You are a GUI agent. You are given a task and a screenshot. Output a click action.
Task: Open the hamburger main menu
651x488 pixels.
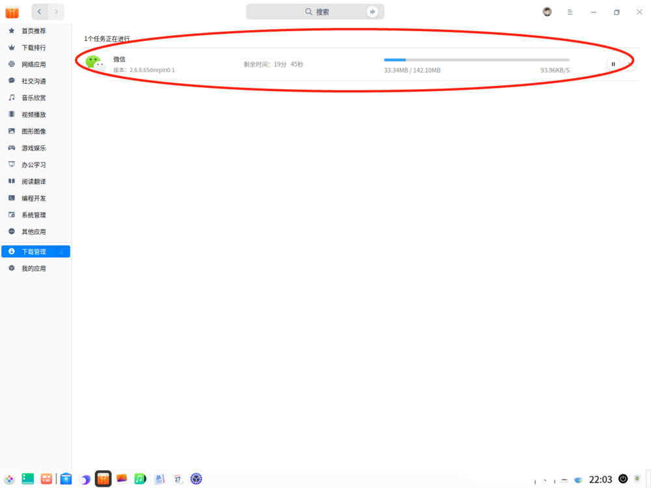pos(570,12)
